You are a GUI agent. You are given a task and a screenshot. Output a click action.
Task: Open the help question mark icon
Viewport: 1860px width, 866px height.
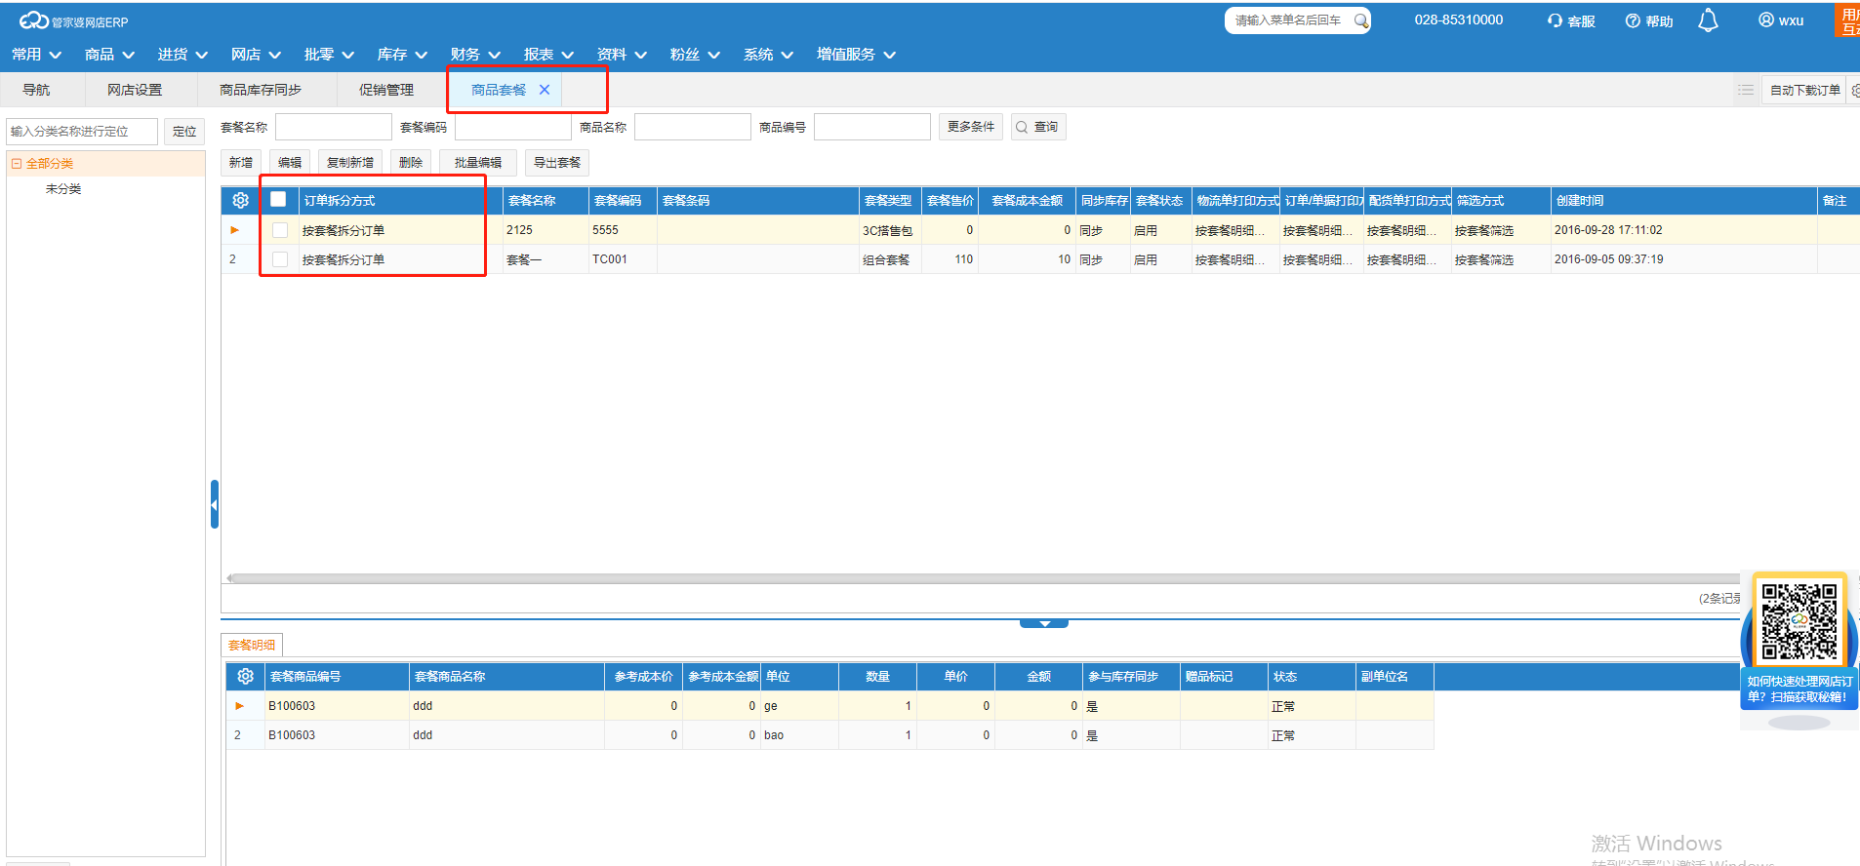point(1633,20)
